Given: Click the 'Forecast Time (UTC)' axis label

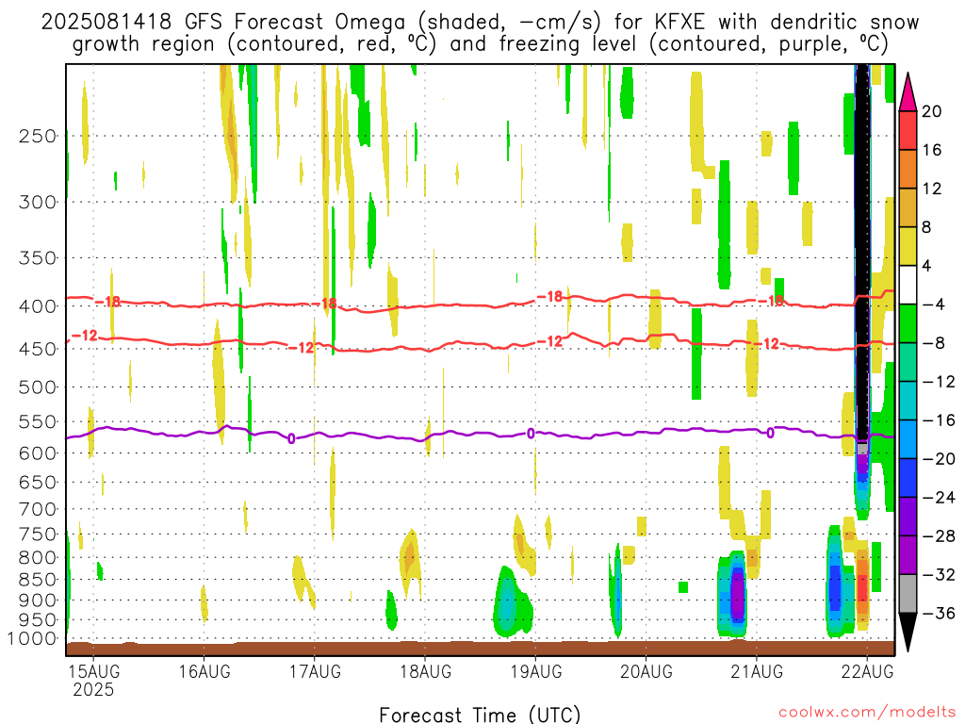Looking at the screenshot, I should (x=480, y=715).
